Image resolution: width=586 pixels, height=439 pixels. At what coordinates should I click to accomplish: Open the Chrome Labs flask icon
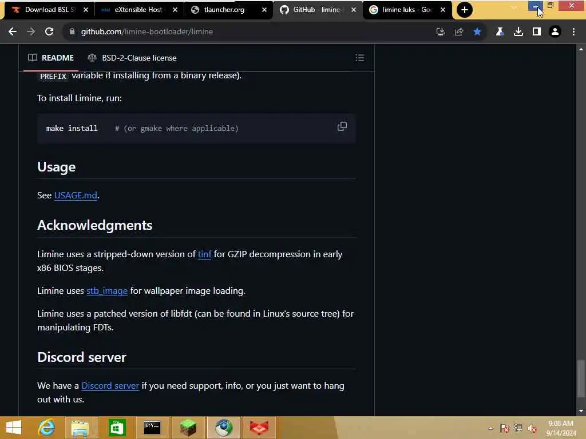[x=500, y=32]
